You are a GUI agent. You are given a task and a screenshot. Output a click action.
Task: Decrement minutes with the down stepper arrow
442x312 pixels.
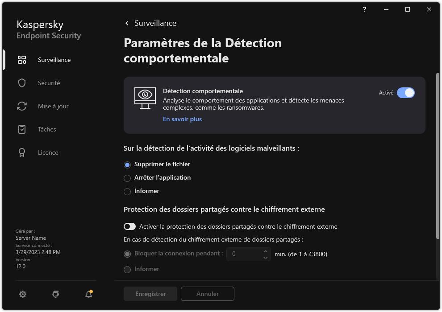click(x=265, y=257)
